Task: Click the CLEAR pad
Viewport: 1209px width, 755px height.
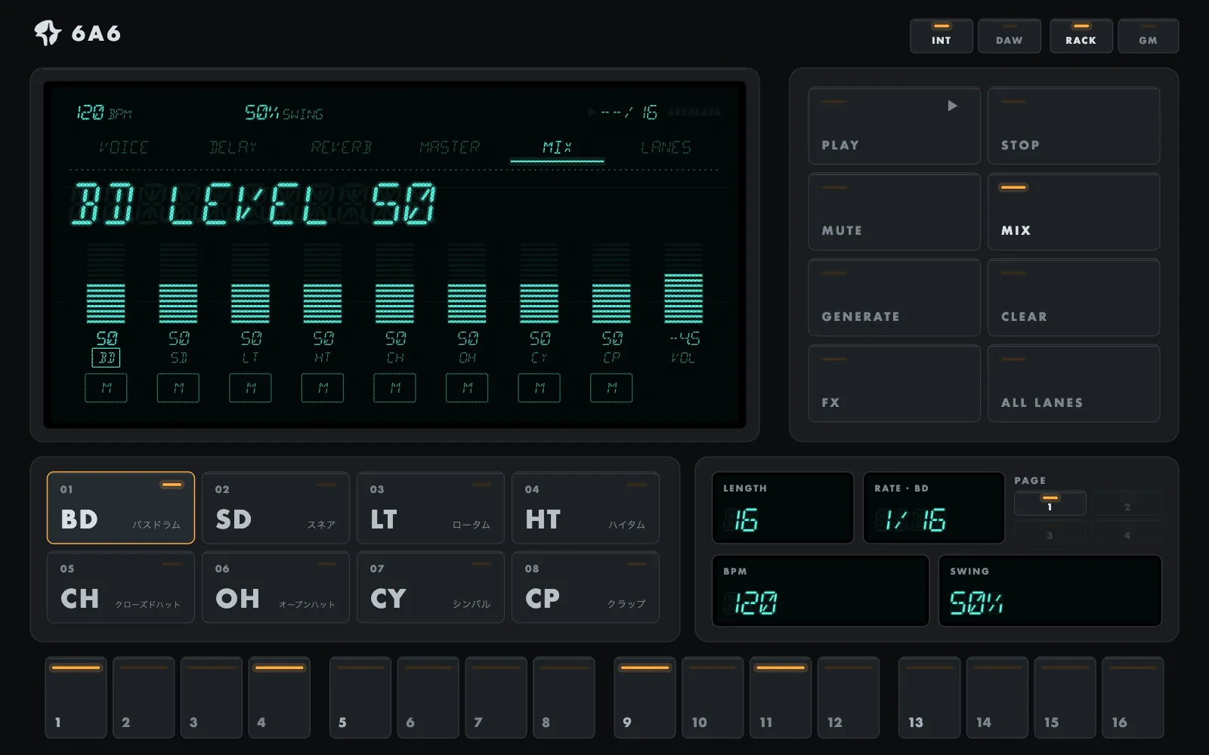Action: pyautogui.click(x=1074, y=297)
